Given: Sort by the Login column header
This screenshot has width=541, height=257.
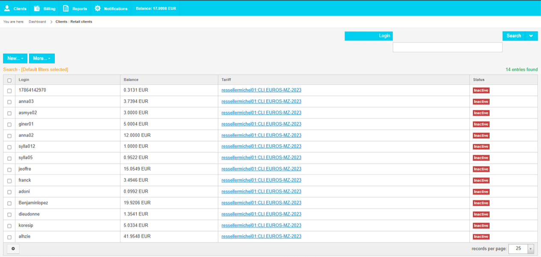Looking at the screenshot, I should point(24,80).
